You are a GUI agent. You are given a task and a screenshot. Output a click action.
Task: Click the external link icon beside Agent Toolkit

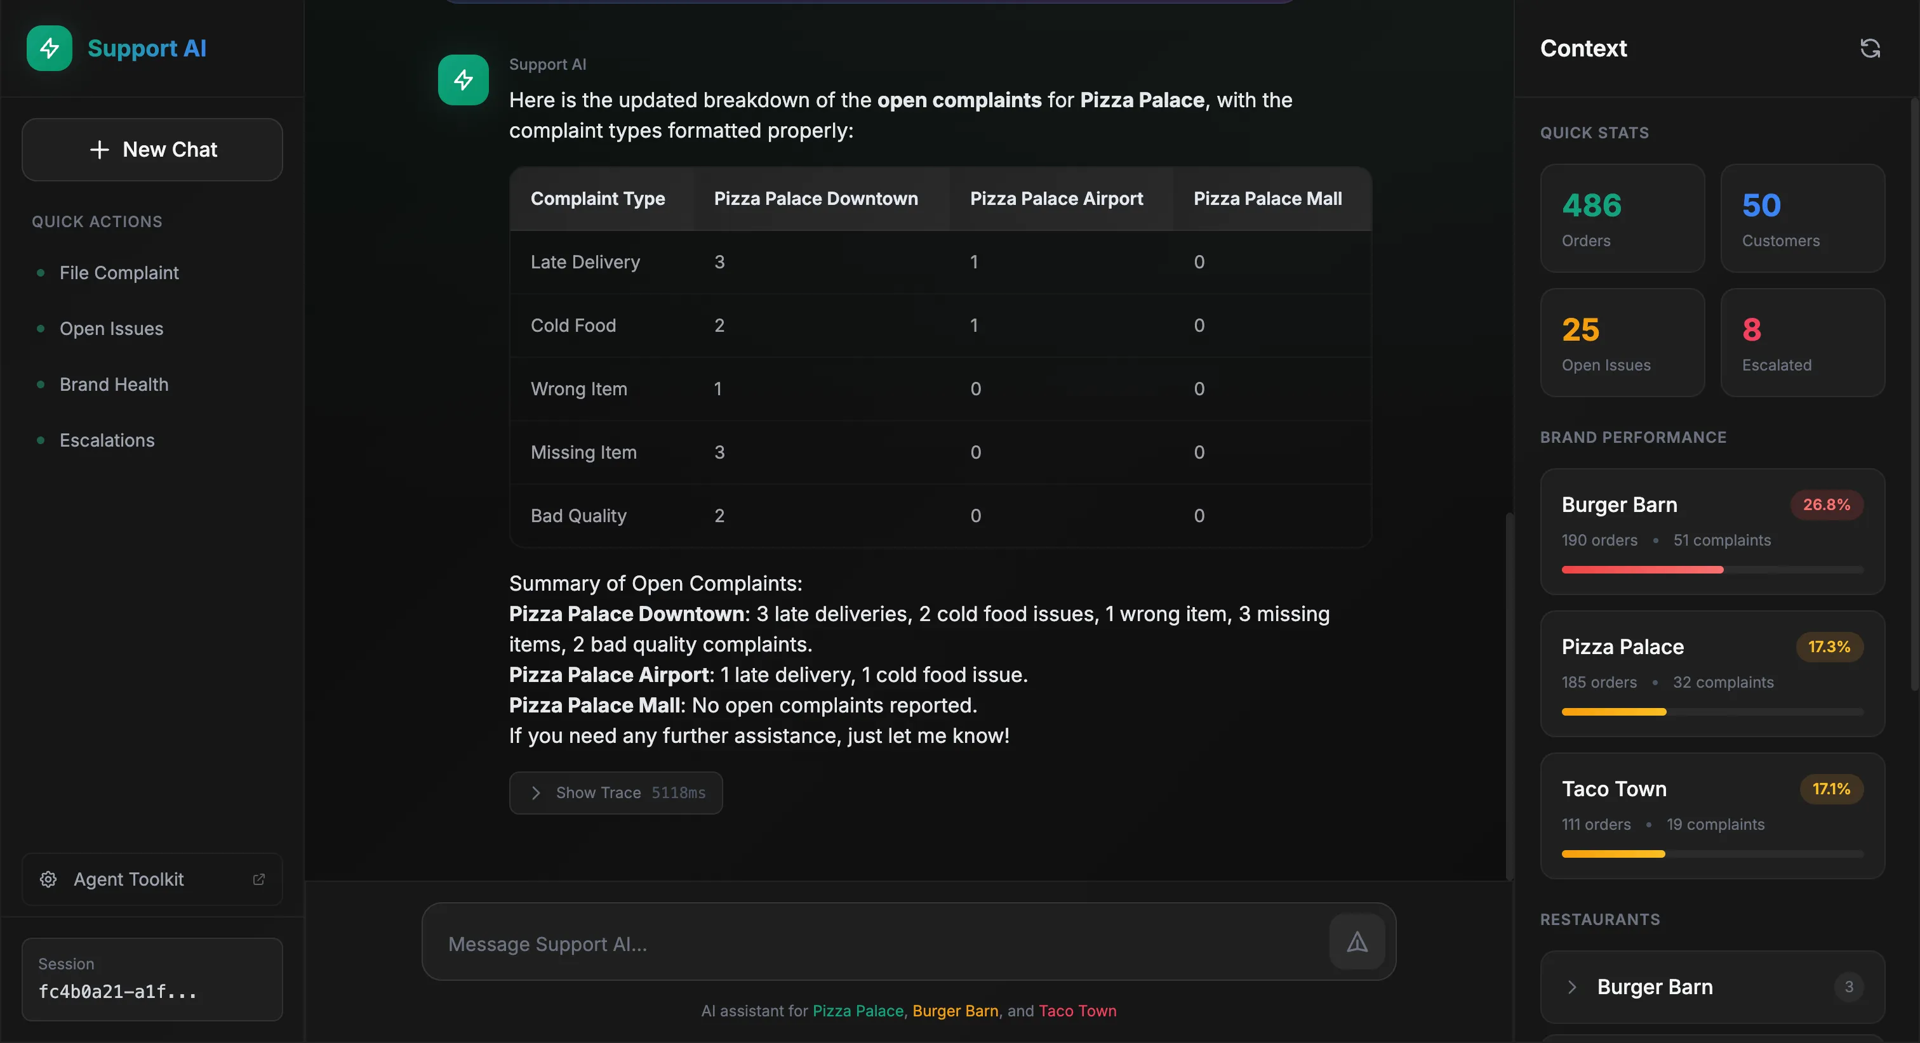258,879
